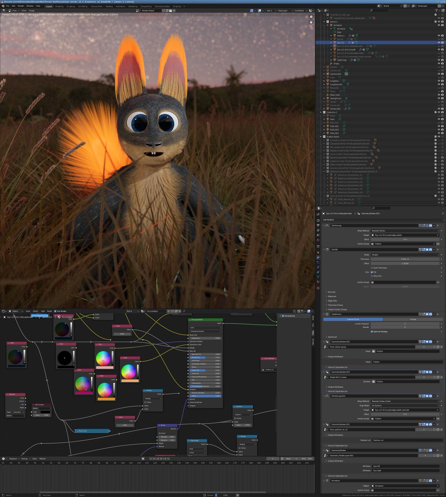Adjust the Roughness slider in Principled BSDF
The image size is (446, 497).
(x=205, y=357)
